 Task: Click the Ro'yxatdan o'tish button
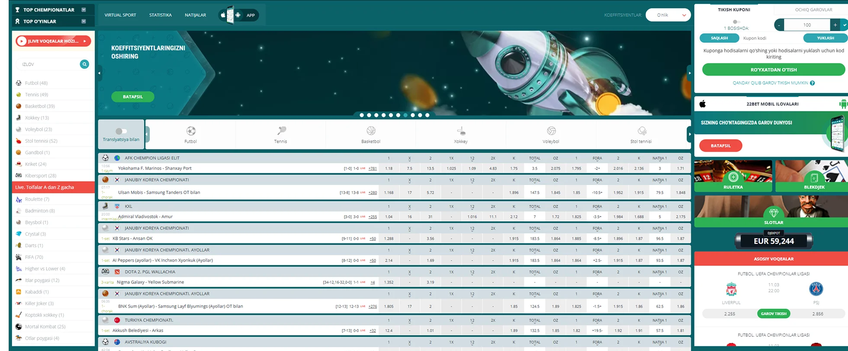pyautogui.click(x=774, y=70)
